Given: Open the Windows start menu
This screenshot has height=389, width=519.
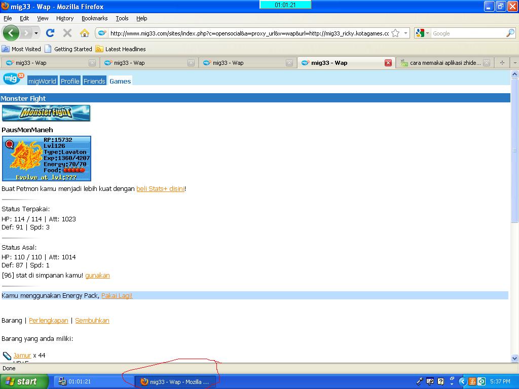Looking at the screenshot, I should (24, 381).
